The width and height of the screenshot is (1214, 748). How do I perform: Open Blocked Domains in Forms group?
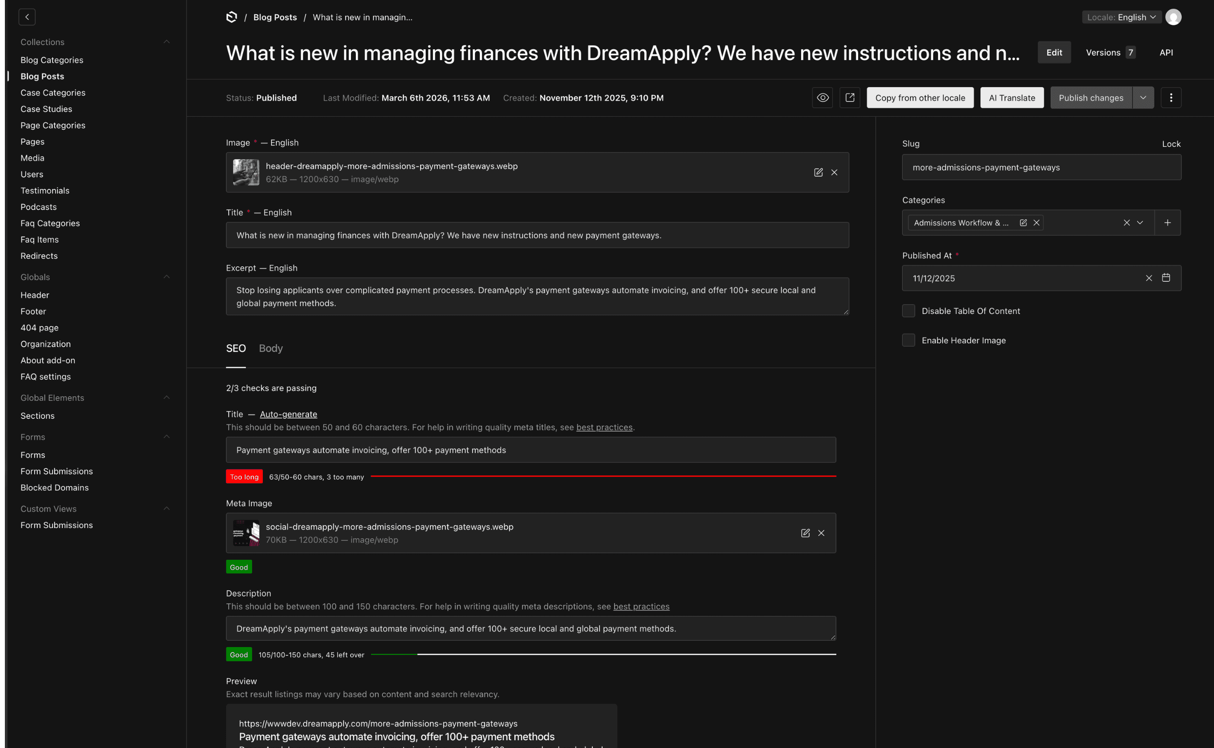point(55,487)
